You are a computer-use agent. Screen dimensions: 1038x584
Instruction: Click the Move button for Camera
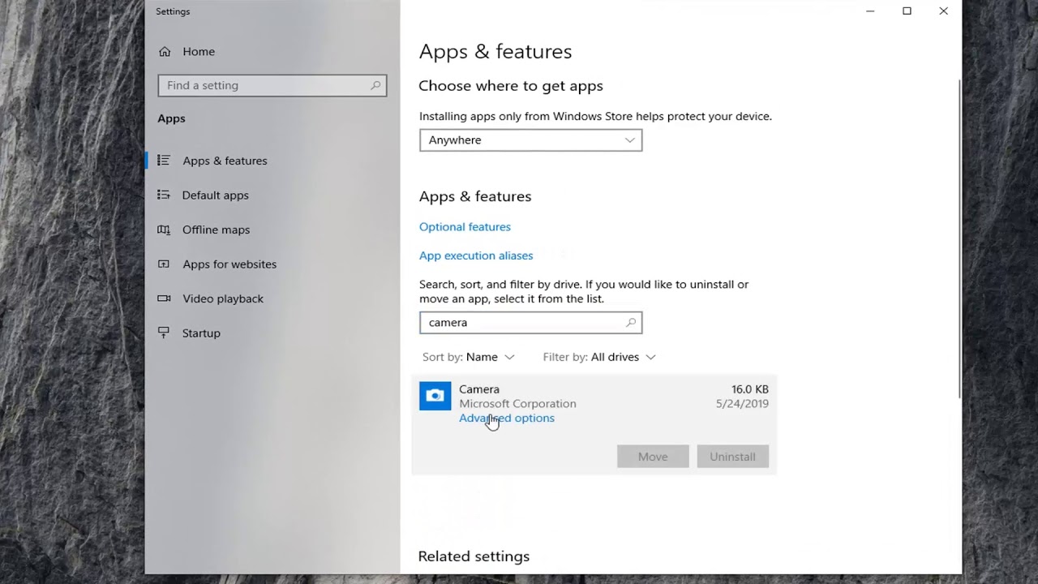tap(653, 457)
